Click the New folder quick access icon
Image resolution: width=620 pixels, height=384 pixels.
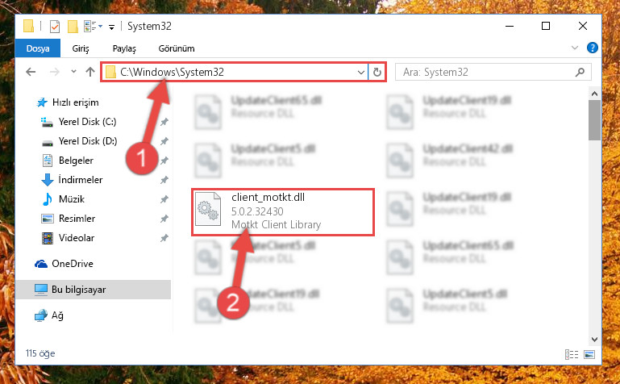click(73, 27)
